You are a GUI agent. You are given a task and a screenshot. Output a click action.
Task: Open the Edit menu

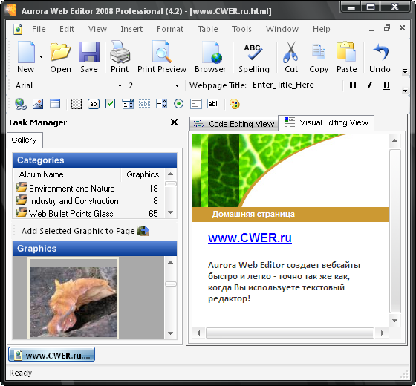(x=67, y=29)
